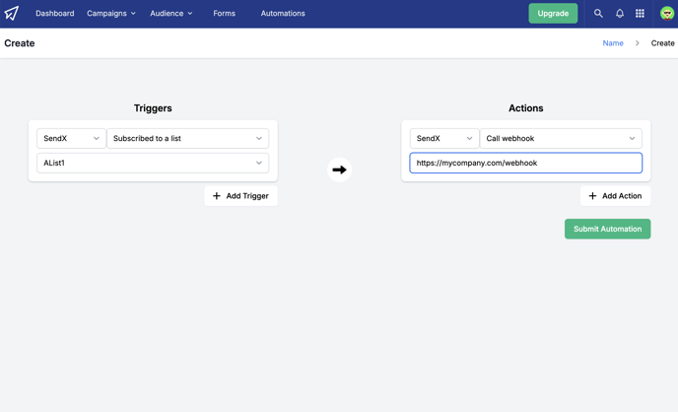Image resolution: width=678 pixels, height=412 pixels.
Task: Click the Submit Automation button
Action: coord(607,229)
